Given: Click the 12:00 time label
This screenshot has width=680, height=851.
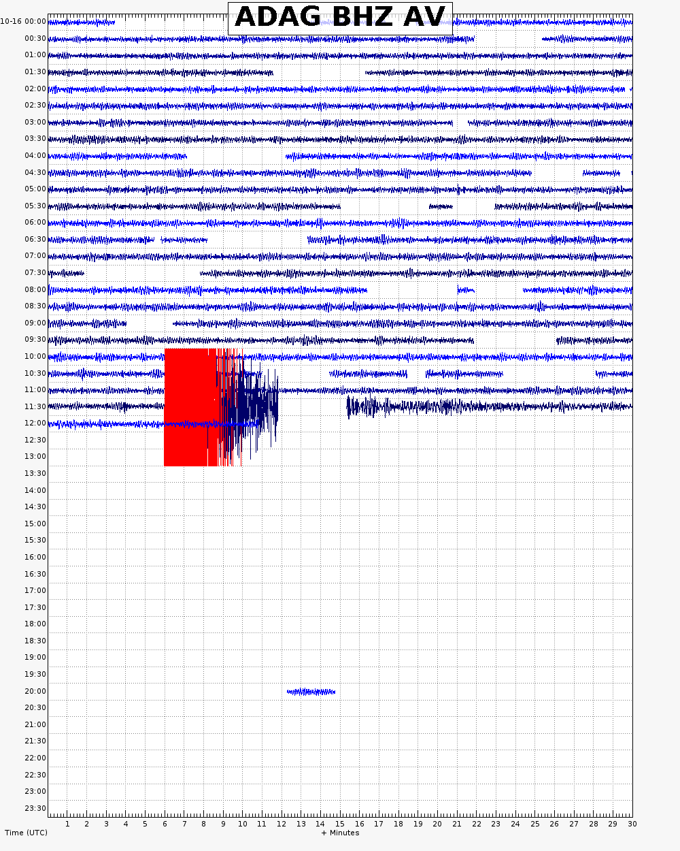Looking at the screenshot, I should tap(35, 423).
